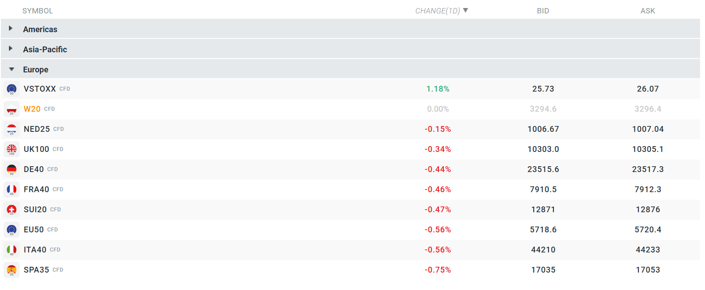Click the NED25 Netherlands flag icon

tap(12, 129)
